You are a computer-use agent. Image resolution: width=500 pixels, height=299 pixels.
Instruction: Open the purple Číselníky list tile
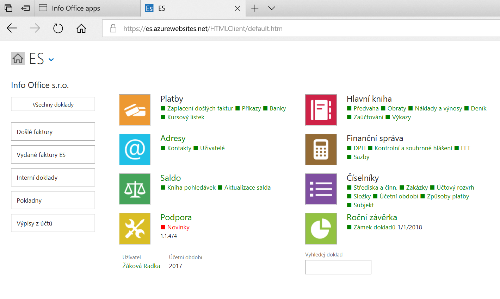[321, 189]
